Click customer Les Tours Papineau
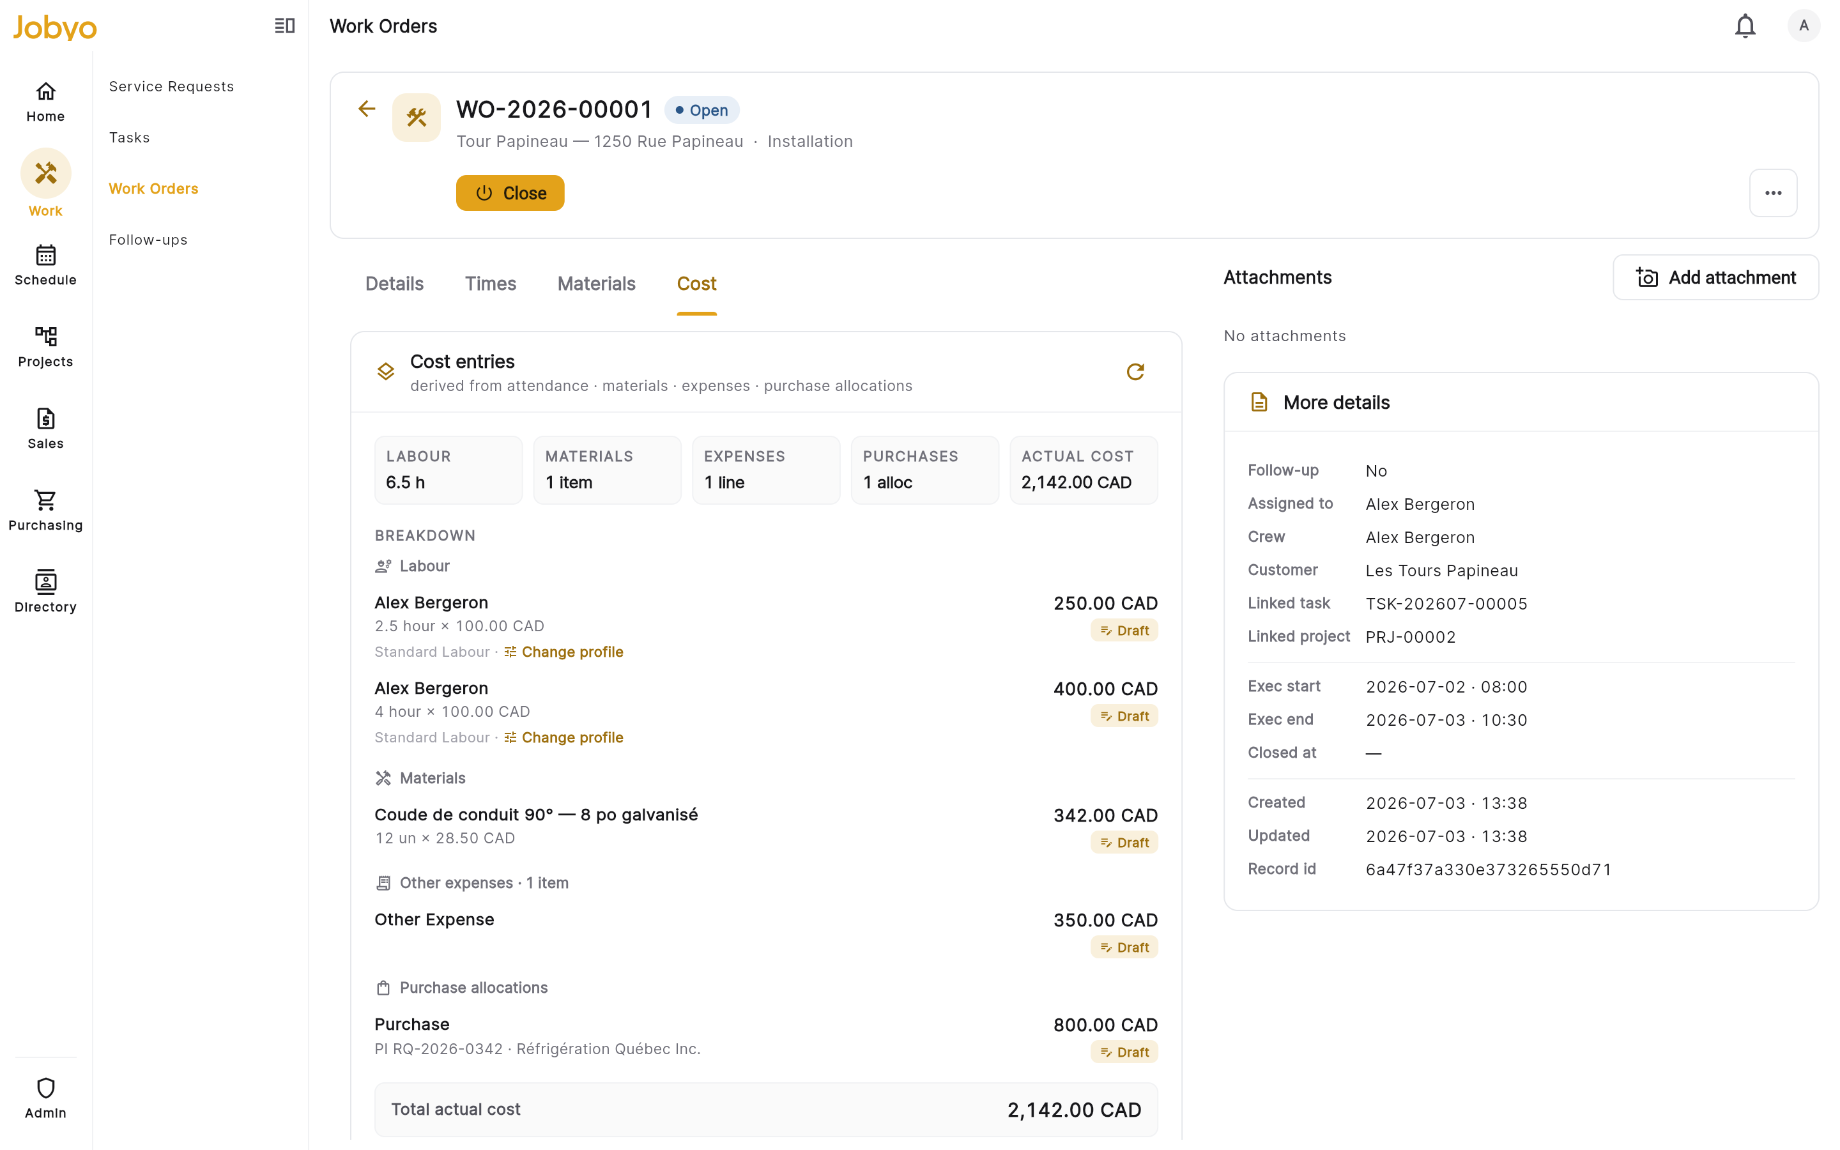The width and height of the screenshot is (1840, 1150). click(1441, 571)
